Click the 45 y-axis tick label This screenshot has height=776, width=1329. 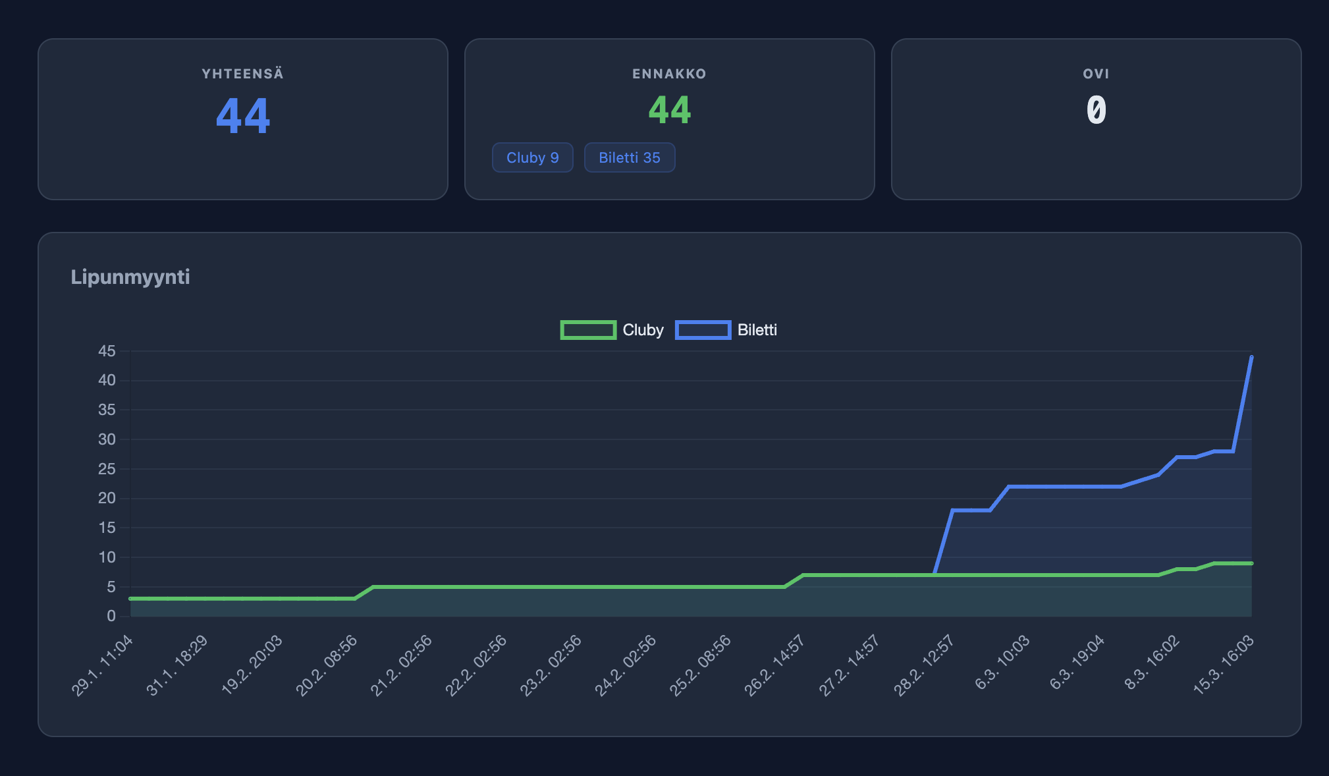click(x=107, y=351)
